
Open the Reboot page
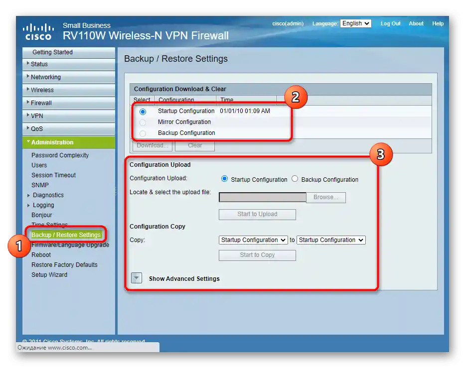pyautogui.click(x=41, y=255)
